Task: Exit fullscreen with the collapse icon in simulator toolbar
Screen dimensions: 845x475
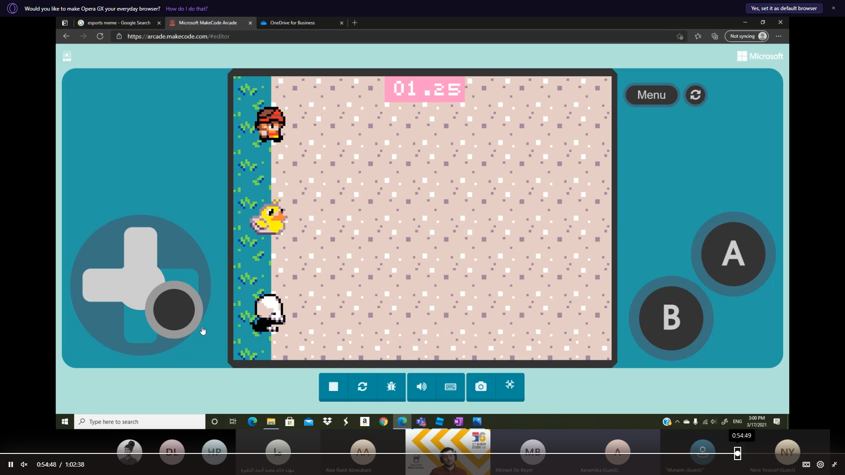Action: [x=510, y=385]
